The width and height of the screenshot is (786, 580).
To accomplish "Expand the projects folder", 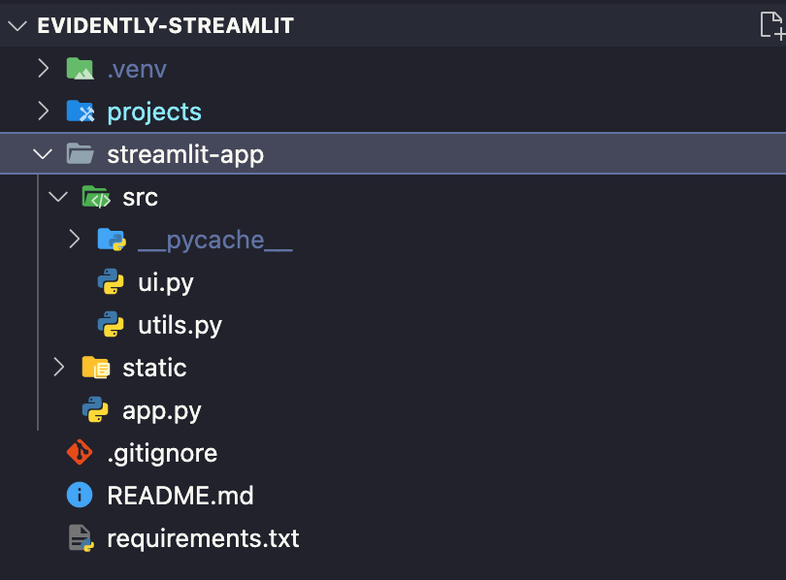I will tap(42, 112).
